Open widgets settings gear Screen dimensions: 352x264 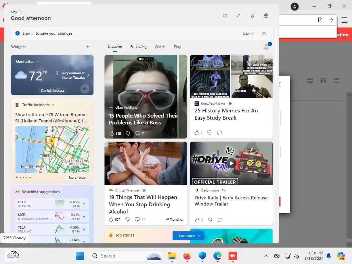pos(266,16)
